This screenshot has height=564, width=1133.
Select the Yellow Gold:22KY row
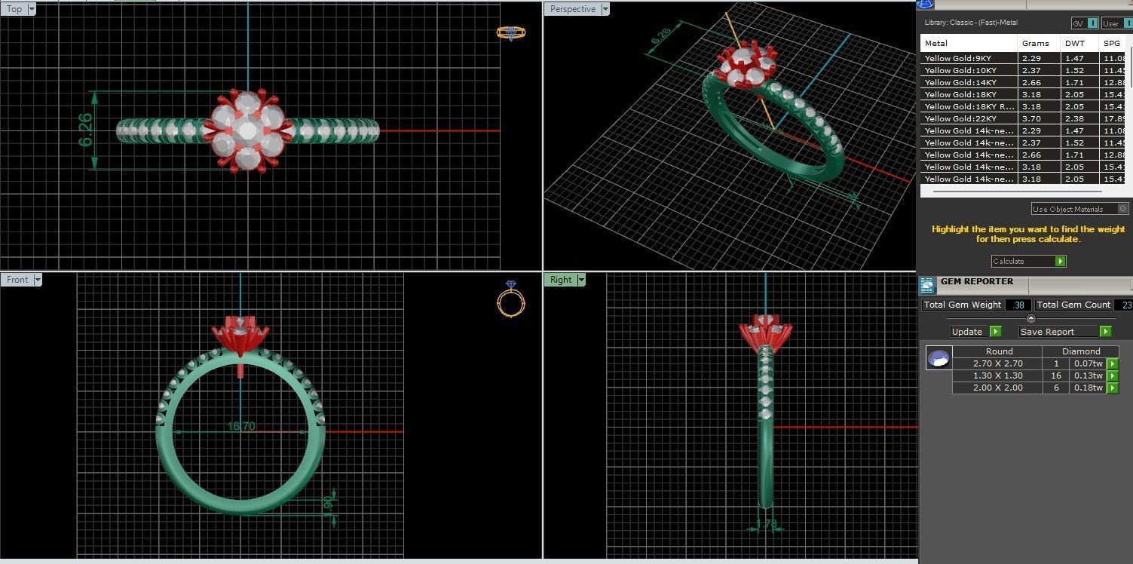(1024, 118)
